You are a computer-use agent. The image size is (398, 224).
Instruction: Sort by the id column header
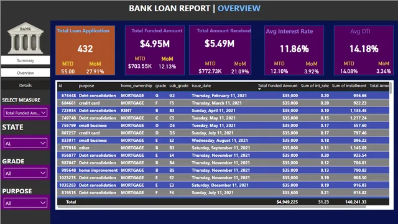(x=60, y=86)
